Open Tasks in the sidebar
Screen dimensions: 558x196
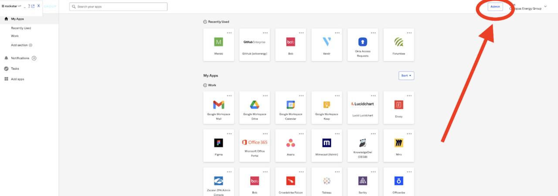(15, 69)
